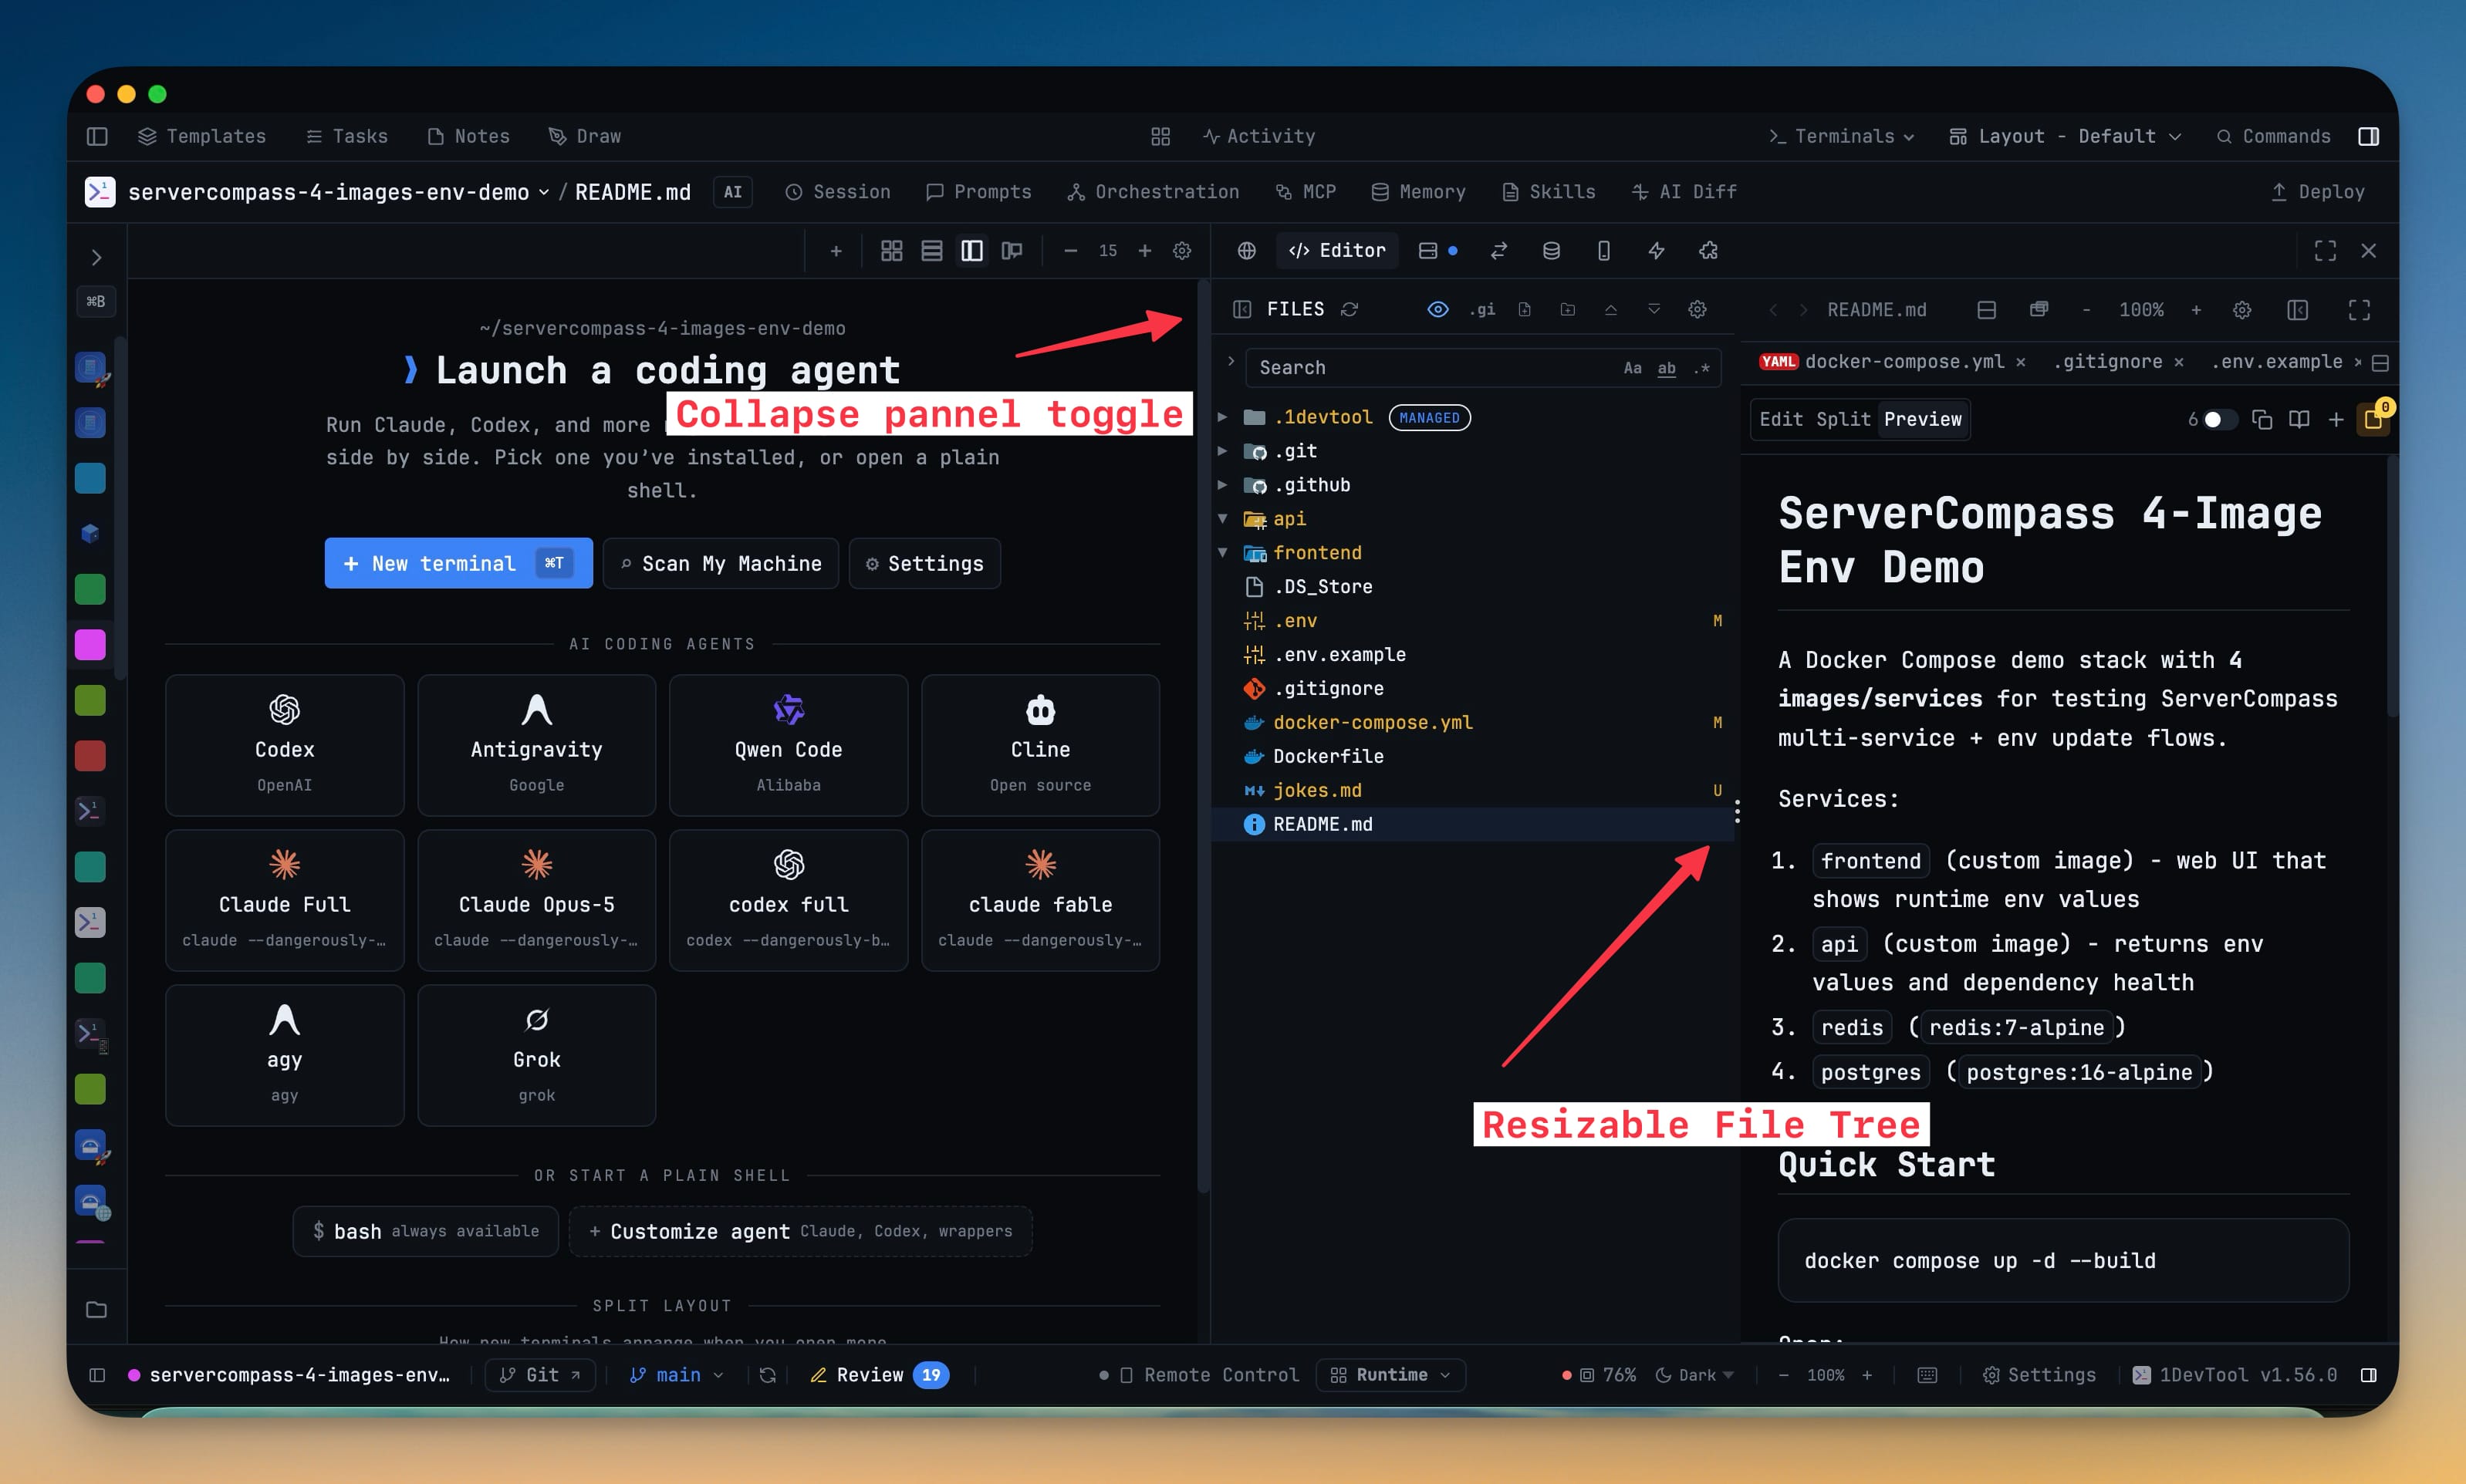Open the puzzle-piece extensions icon
Image resolution: width=2466 pixels, height=1484 pixels.
[1709, 251]
